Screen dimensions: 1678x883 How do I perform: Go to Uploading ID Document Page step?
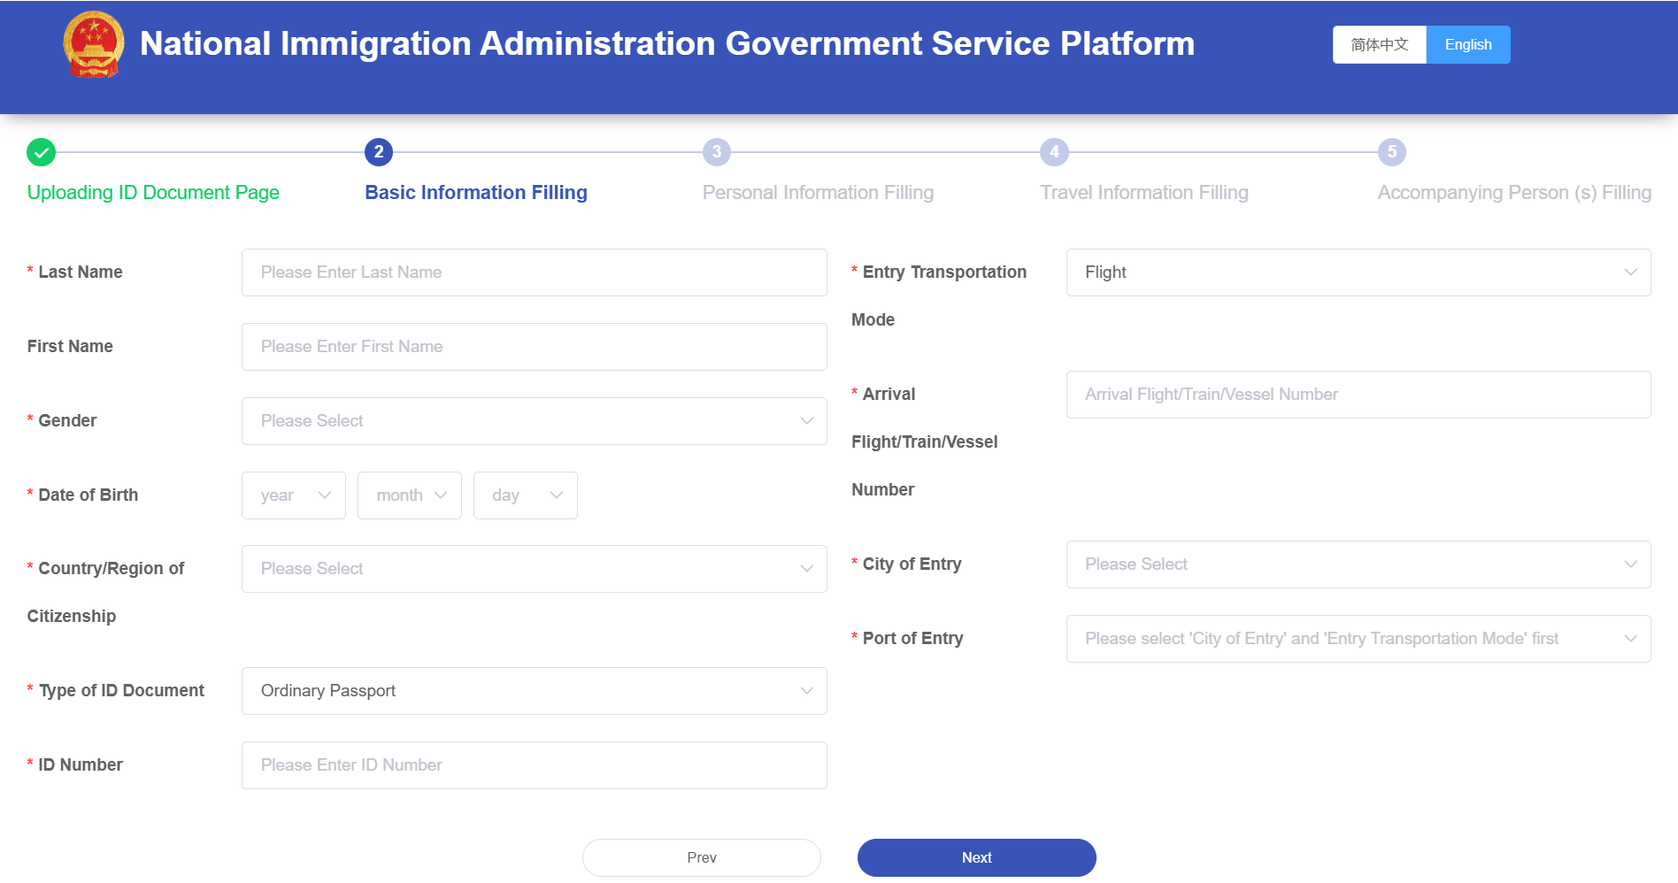[153, 193]
